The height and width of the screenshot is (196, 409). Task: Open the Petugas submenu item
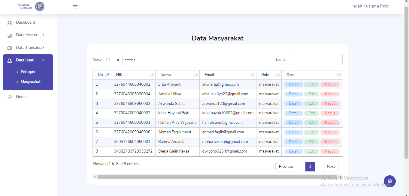tap(28, 72)
